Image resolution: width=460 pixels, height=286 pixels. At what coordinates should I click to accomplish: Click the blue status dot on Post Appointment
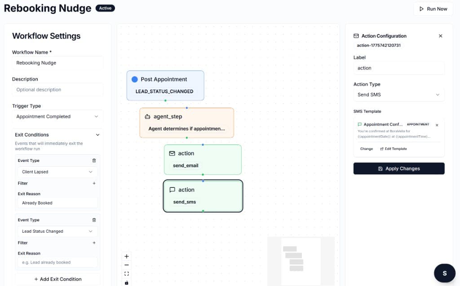135,79
